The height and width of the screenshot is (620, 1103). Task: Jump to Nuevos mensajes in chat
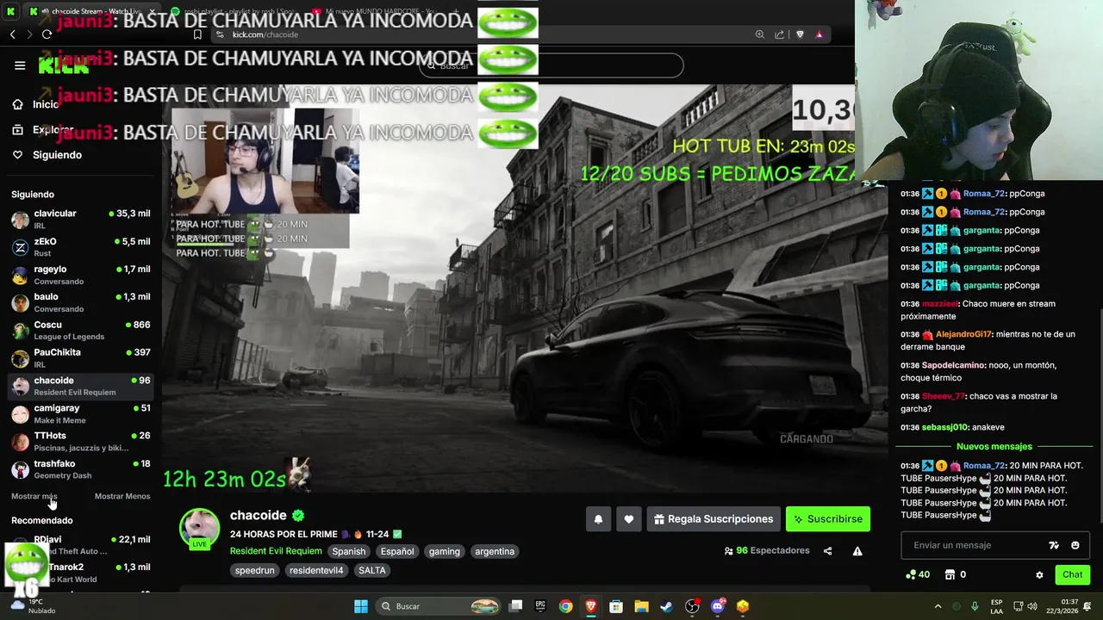click(x=994, y=446)
